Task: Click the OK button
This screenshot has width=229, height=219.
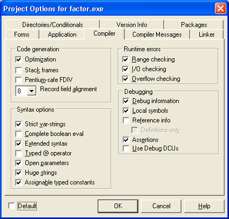Action: (118, 206)
